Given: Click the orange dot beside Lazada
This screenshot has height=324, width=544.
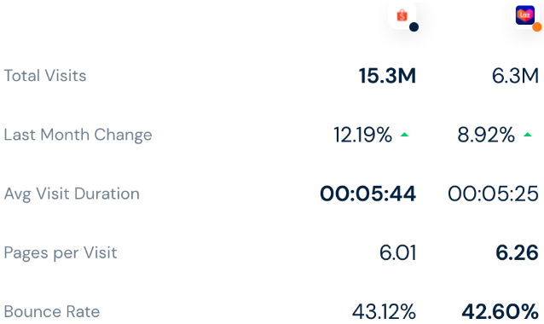Looking at the screenshot, I should (x=536, y=26).
